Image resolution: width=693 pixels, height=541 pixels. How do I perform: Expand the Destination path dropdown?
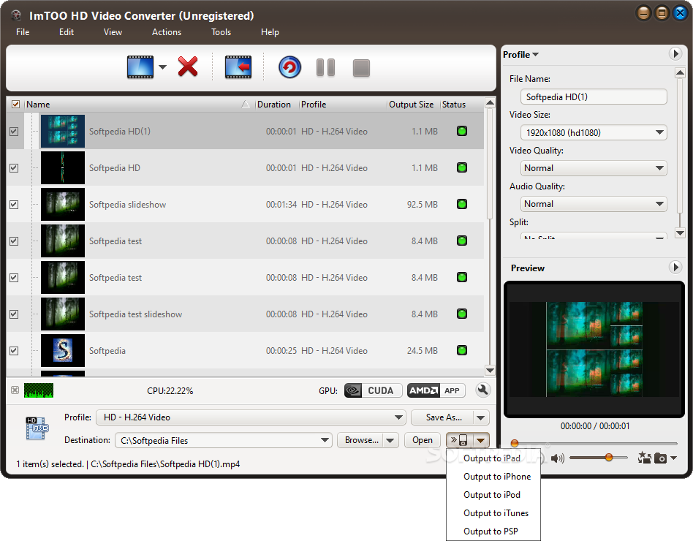[325, 440]
